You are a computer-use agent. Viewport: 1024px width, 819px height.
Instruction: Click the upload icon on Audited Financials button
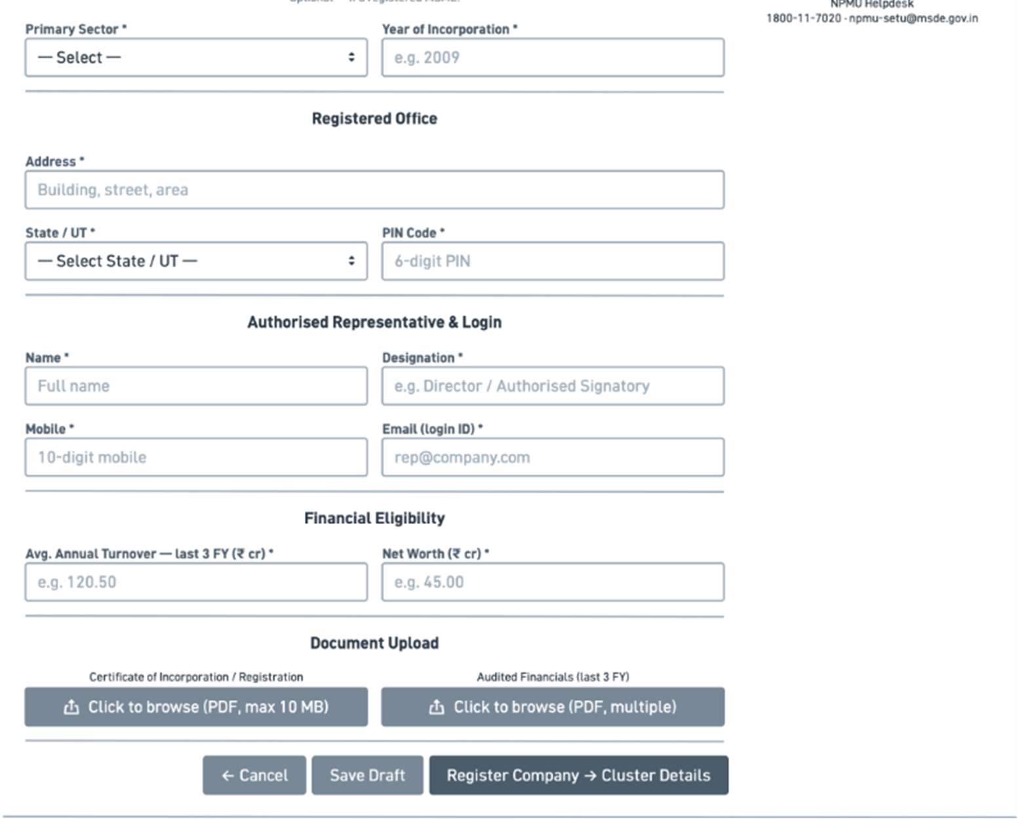[437, 707]
